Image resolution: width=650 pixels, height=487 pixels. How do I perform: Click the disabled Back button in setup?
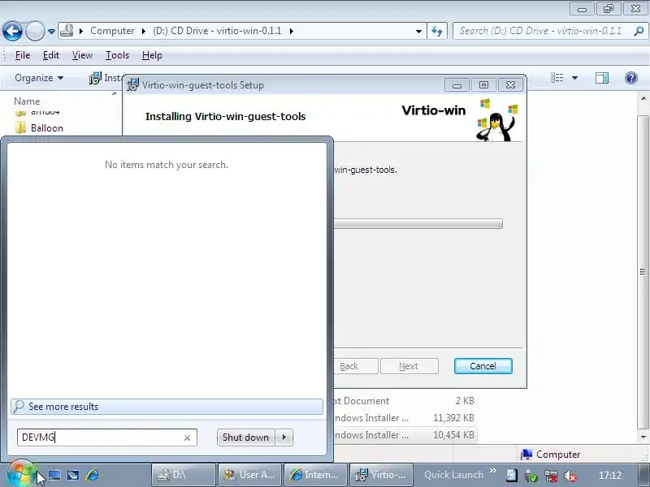356,366
